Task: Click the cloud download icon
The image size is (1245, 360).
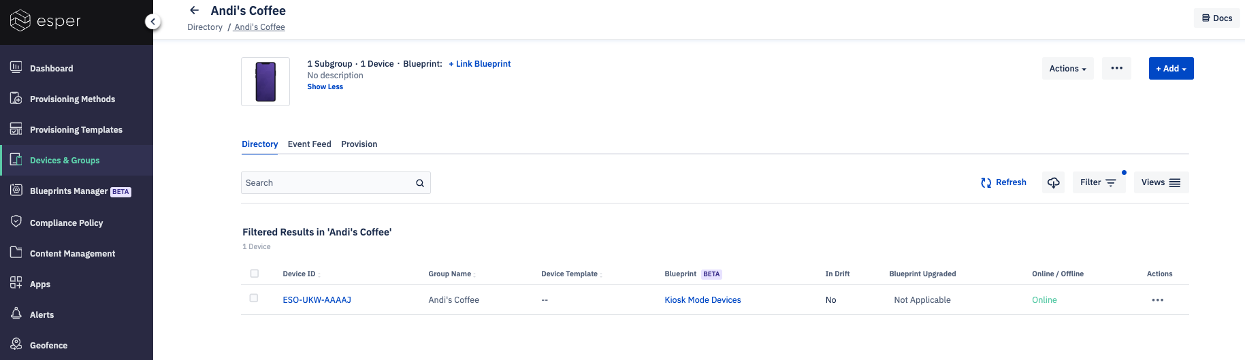Action: pos(1053,182)
